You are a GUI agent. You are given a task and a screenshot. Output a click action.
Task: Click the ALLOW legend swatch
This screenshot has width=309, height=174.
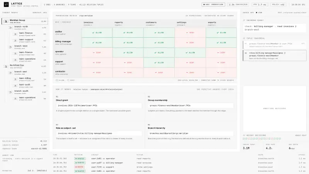[57, 80]
